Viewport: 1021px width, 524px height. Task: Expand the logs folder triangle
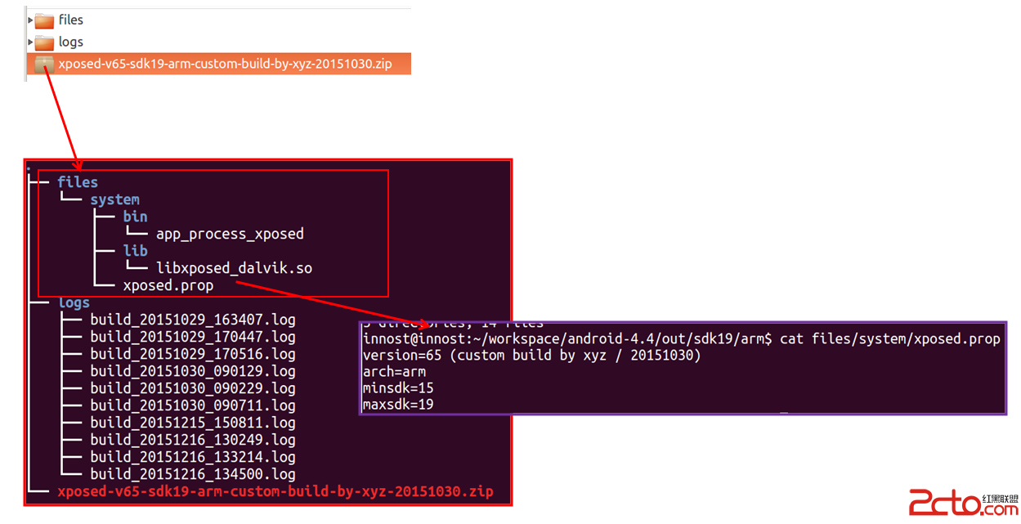click(x=30, y=42)
